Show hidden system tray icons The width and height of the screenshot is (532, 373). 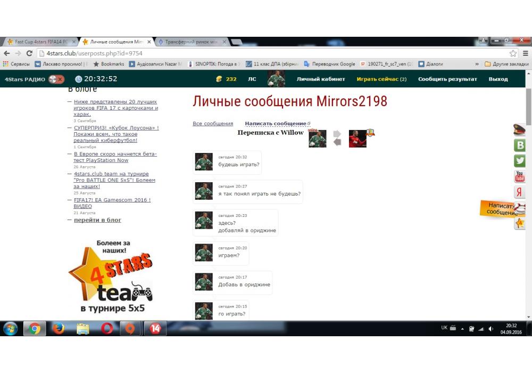[x=462, y=329]
